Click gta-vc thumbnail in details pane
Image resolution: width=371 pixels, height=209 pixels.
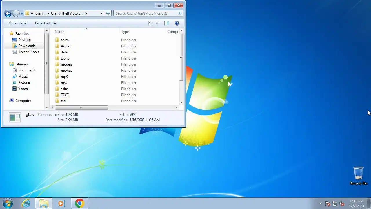[15, 117]
